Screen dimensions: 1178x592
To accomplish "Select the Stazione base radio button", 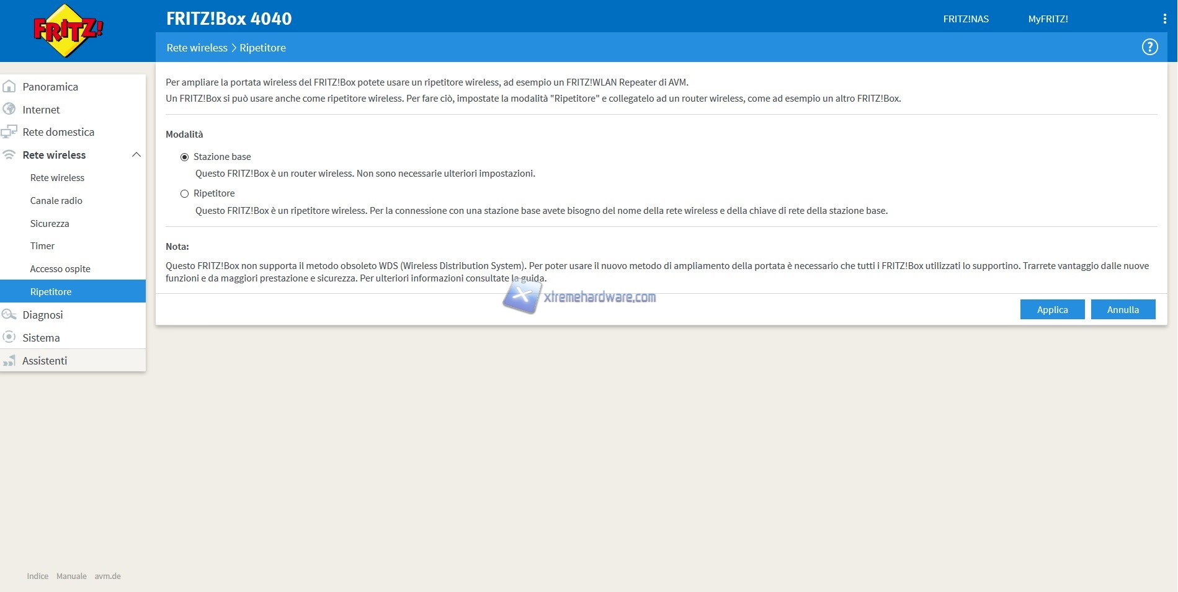I will (184, 157).
